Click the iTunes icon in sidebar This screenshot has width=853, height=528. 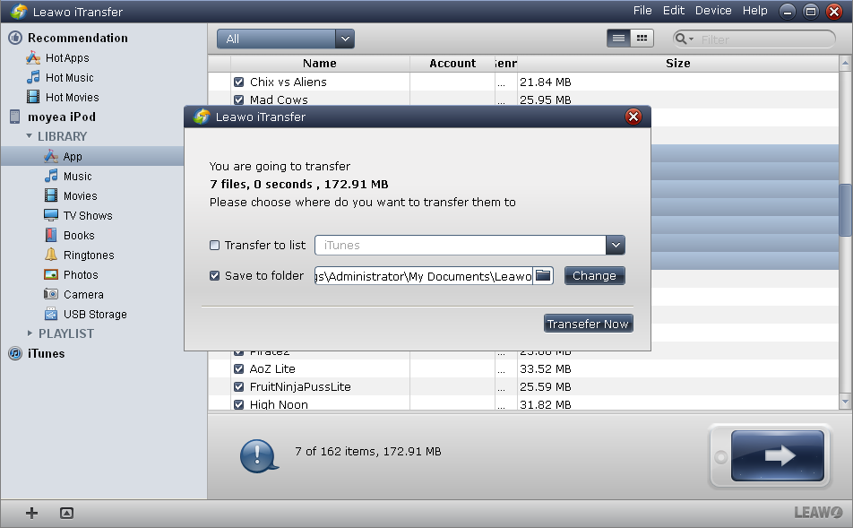pyautogui.click(x=15, y=353)
